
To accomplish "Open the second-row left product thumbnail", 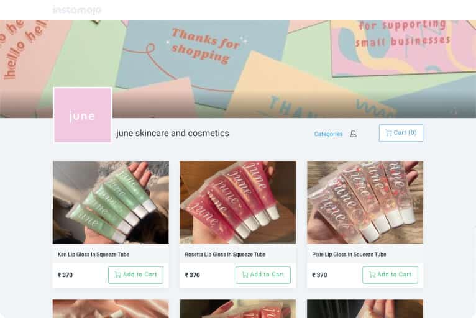I will pyautogui.click(x=111, y=309).
